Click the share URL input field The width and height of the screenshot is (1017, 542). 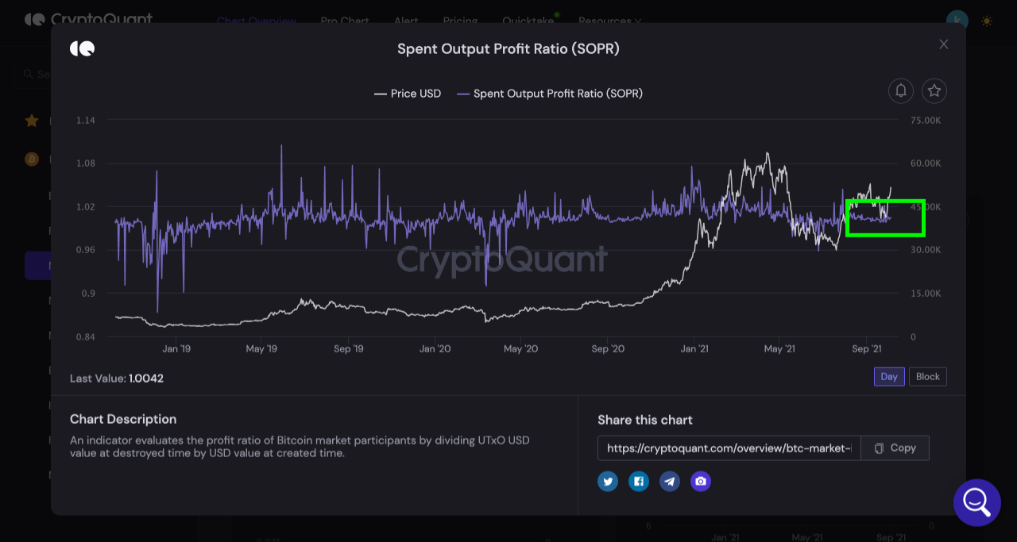coord(727,448)
